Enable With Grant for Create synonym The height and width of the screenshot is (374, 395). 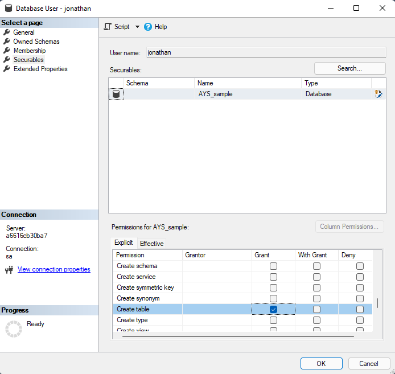(316, 298)
